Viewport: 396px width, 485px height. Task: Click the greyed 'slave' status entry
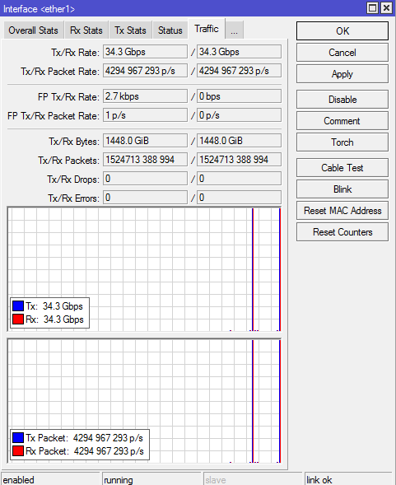(253, 479)
